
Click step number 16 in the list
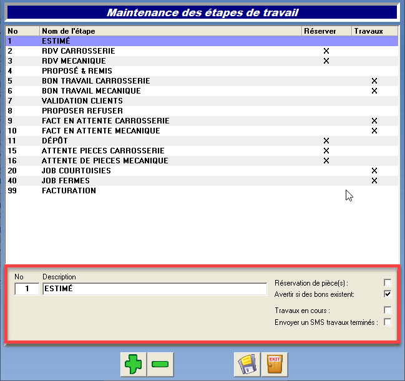click(x=12, y=161)
